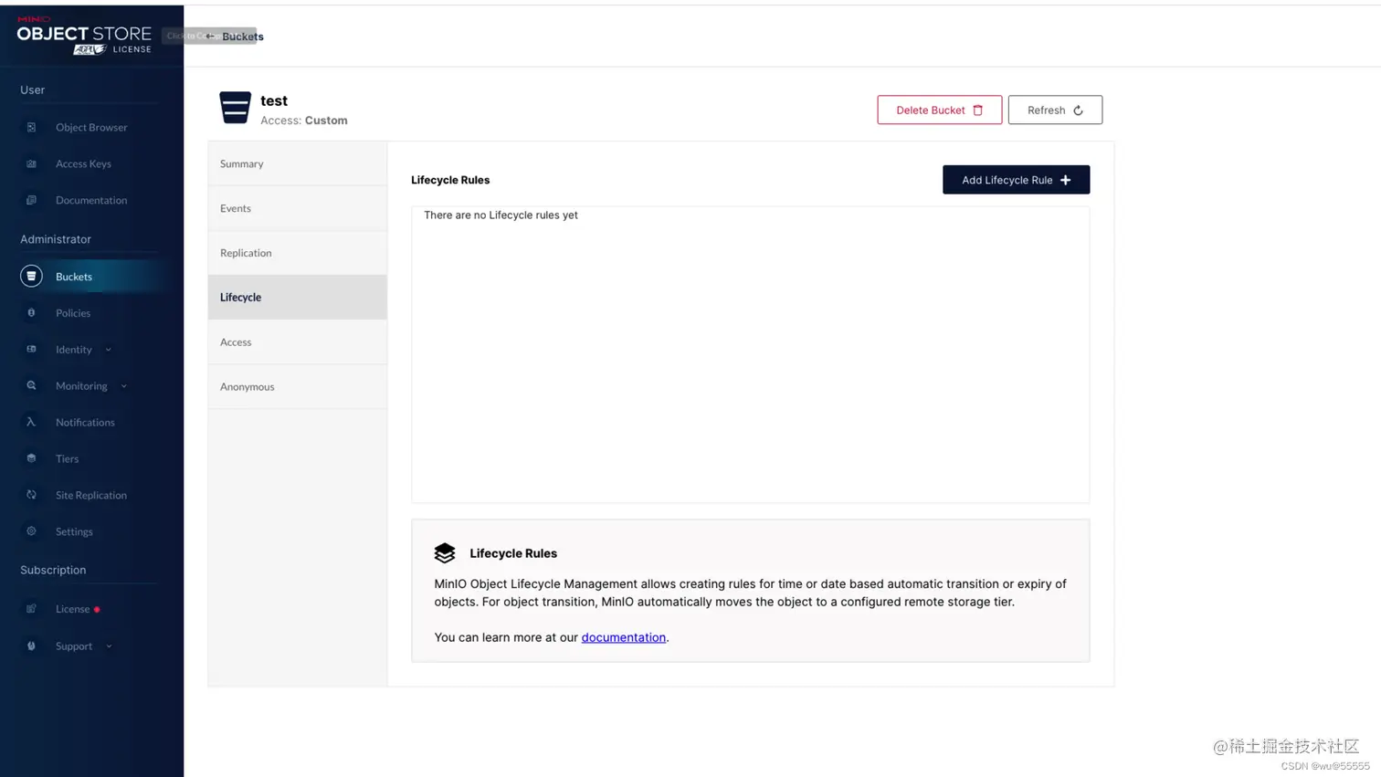The width and height of the screenshot is (1381, 777).
Task: Click the Object Browser sidebar icon
Action: pos(31,127)
